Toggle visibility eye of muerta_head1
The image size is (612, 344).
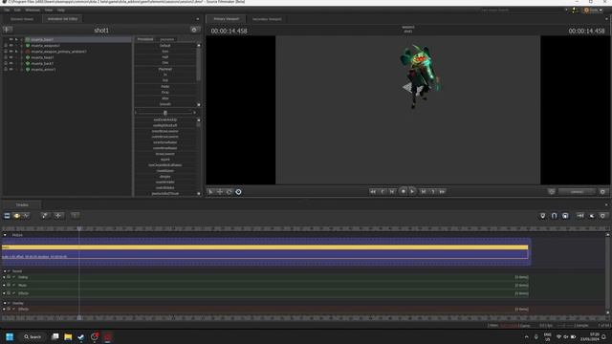pyautogui.click(x=11, y=57)
